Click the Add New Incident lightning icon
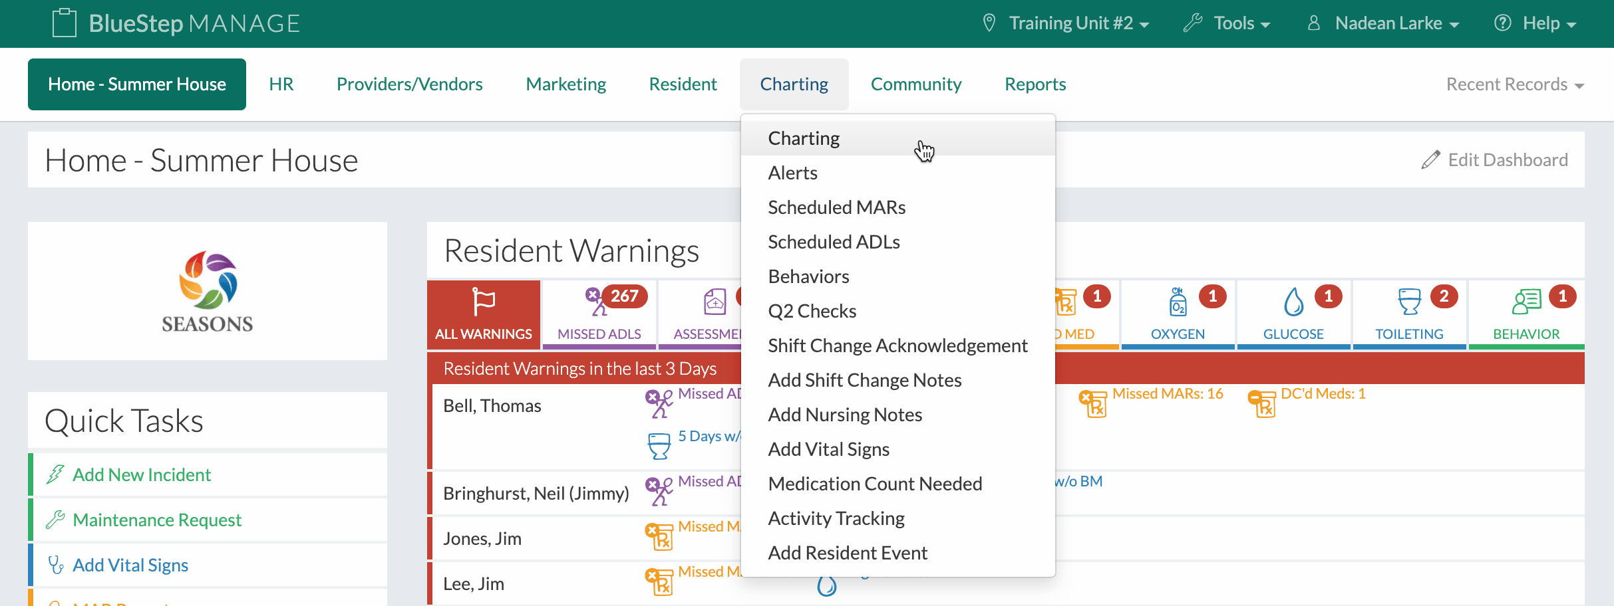1614x606 pixels. click(55, 474)
